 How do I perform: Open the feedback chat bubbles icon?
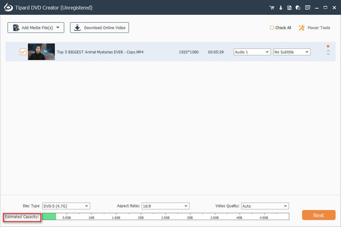(298, 8)
